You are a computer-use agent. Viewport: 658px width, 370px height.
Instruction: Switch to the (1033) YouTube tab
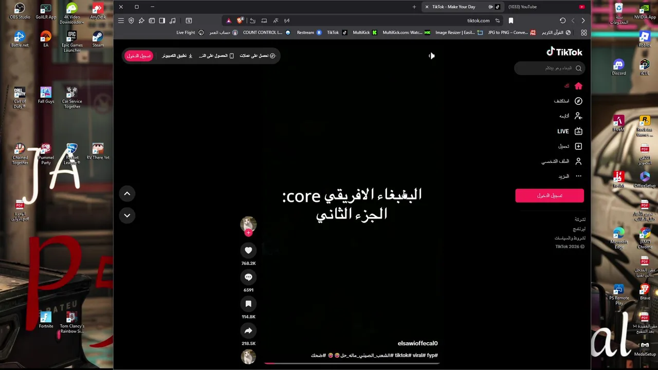[546, 7]
